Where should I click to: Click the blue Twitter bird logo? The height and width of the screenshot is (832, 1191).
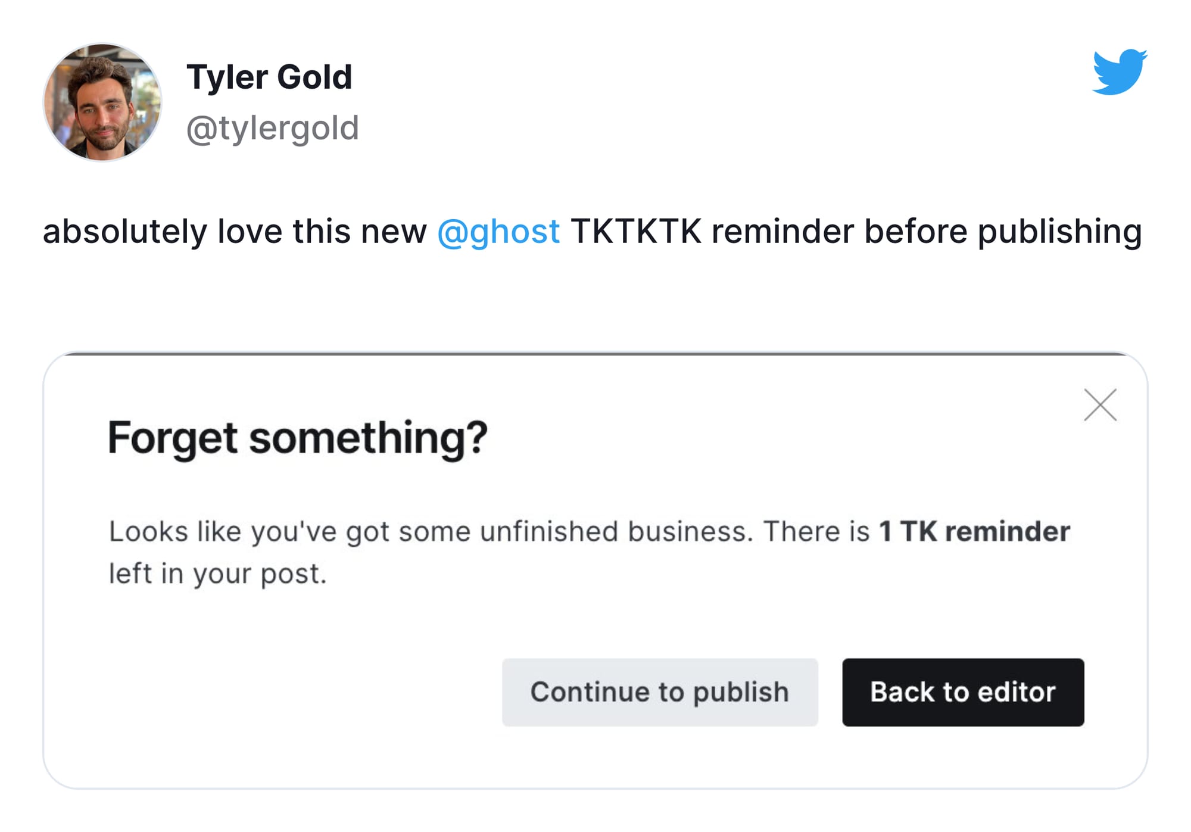coord(1120,72)
